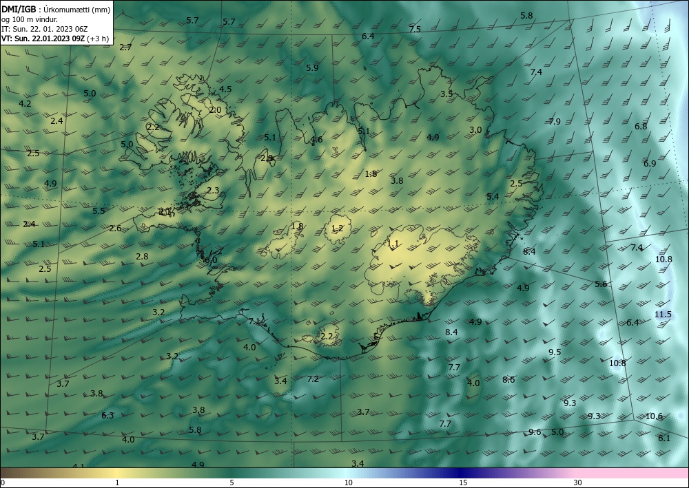Click the 7.1 value on the southwest coast
The image size is (689, 488).
click(x=254, y=321)
